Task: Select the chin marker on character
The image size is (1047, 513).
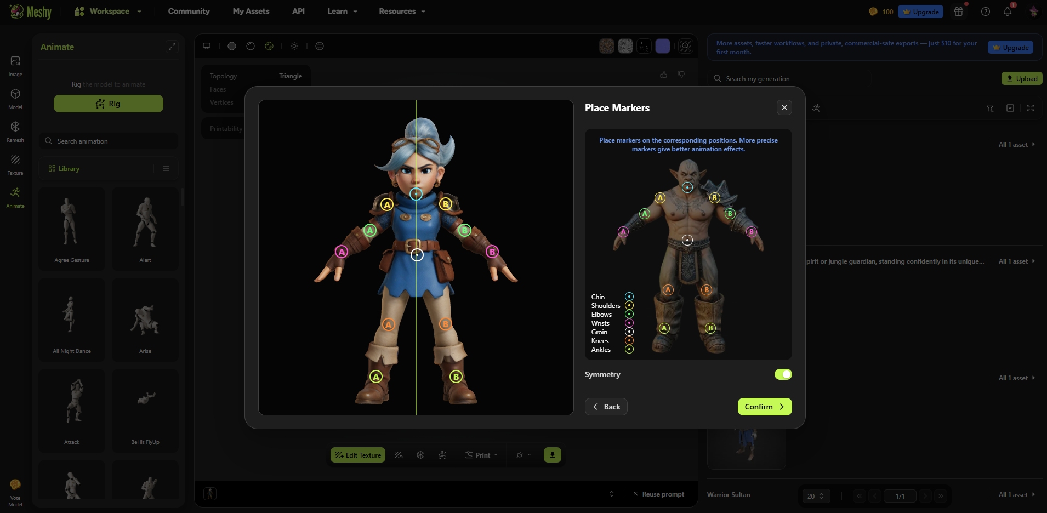Action: (416, 193)
